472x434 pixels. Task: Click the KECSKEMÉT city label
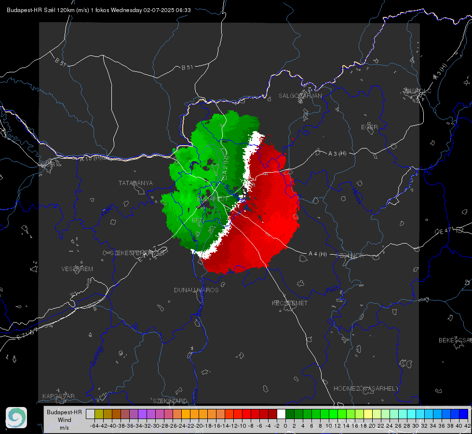[x=290, y=303]
